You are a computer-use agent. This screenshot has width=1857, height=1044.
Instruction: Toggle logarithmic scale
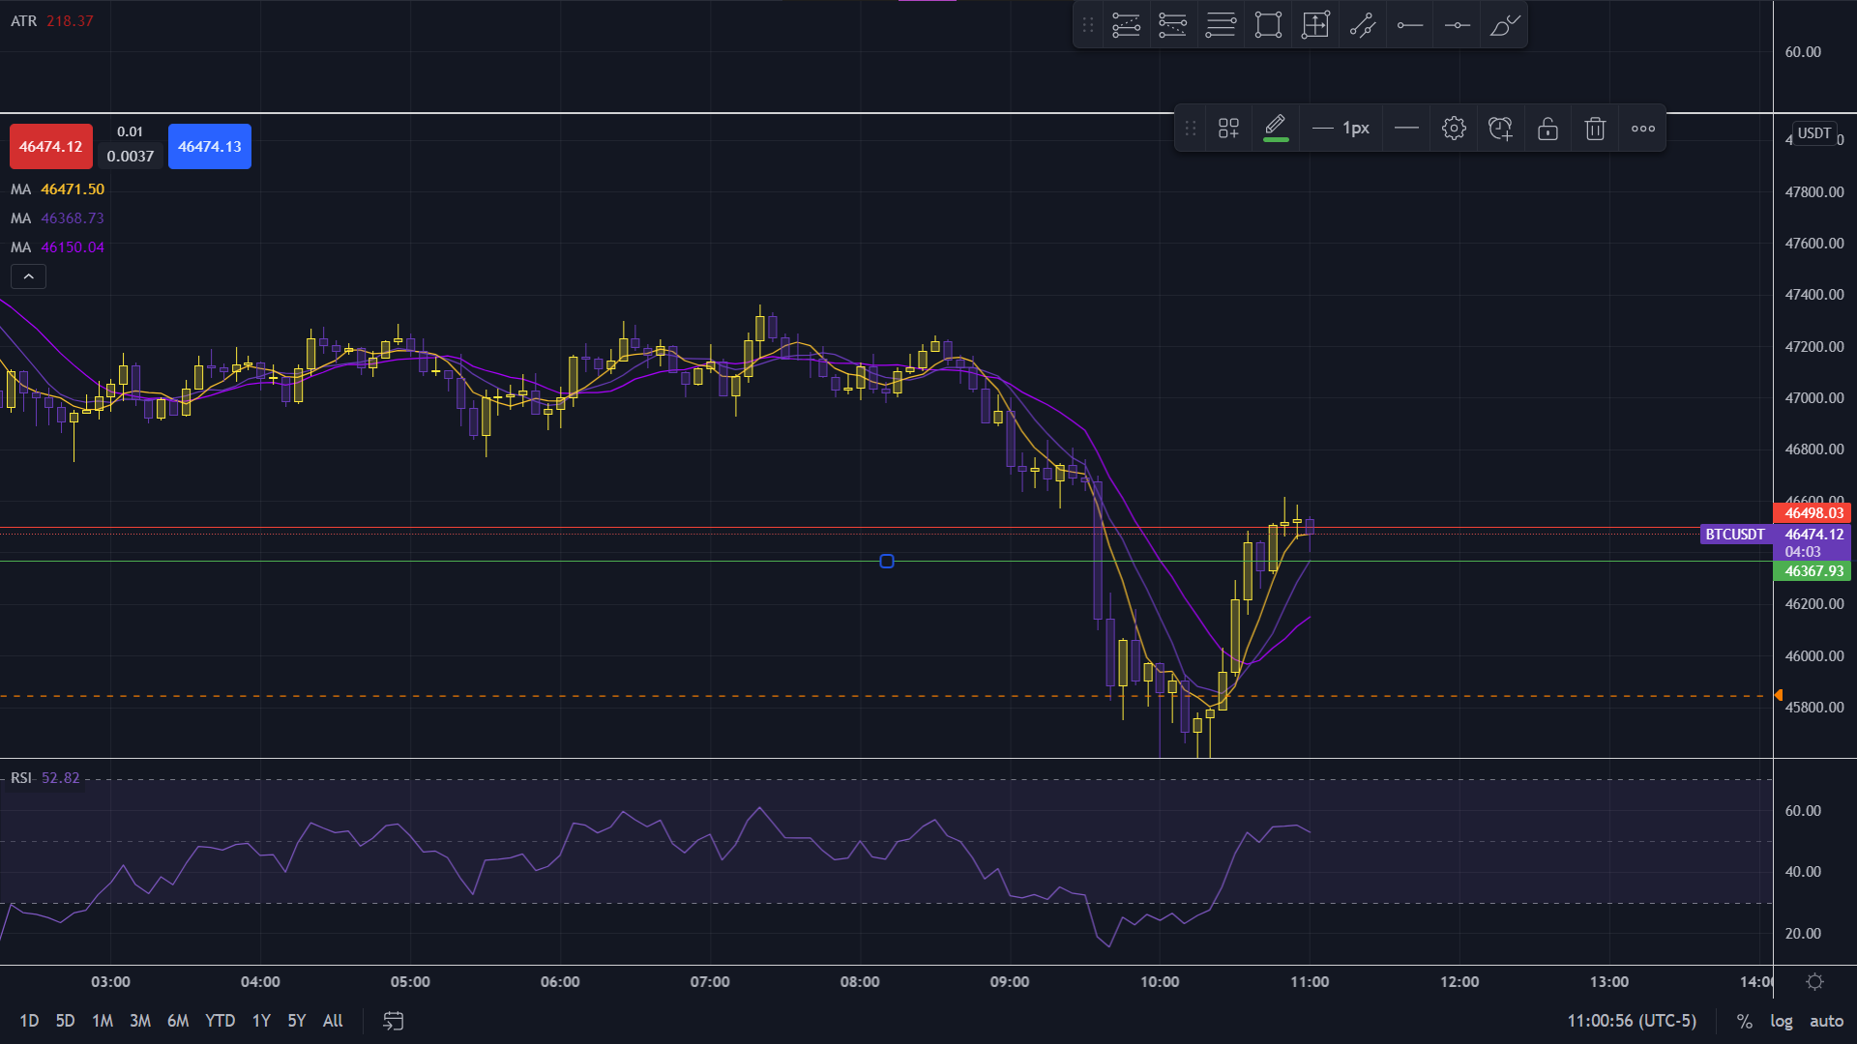pos(1782,1021)
